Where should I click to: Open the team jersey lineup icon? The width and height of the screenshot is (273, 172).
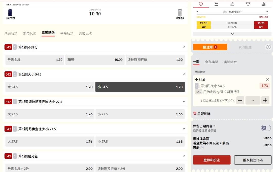[248, 4]
